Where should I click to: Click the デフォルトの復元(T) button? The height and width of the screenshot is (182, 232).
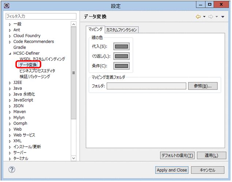(x=177, y=155)
